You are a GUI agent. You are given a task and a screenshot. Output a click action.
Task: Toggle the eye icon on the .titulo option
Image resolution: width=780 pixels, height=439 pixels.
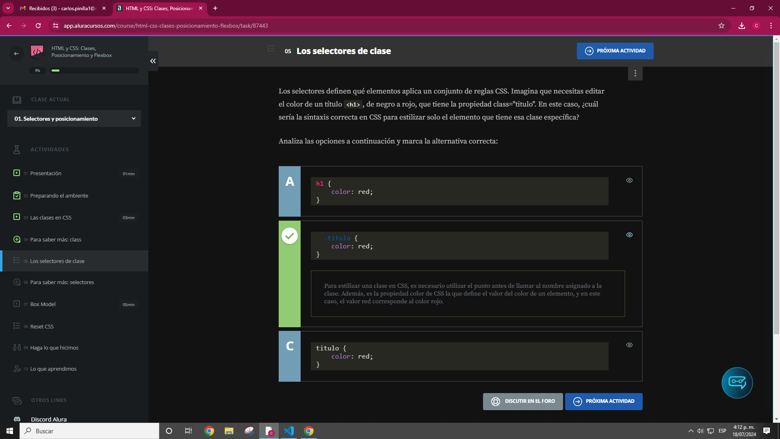pos(629,235)
